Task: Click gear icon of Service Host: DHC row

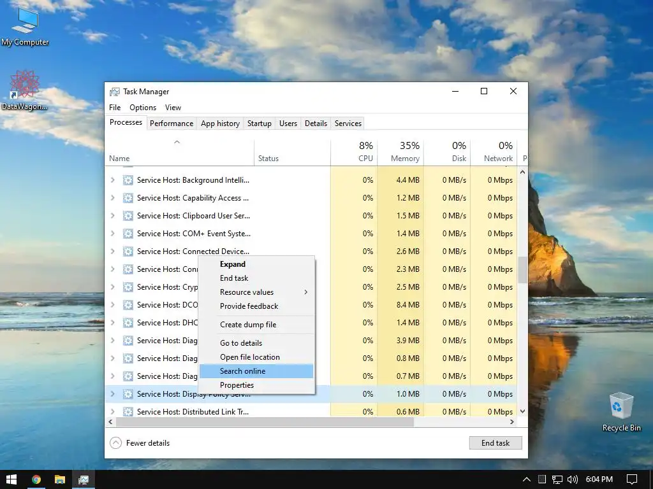Action: click(x=128, y=323)
